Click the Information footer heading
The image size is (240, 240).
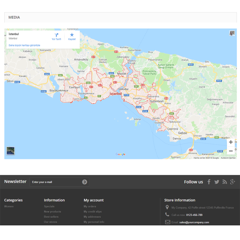54,200
